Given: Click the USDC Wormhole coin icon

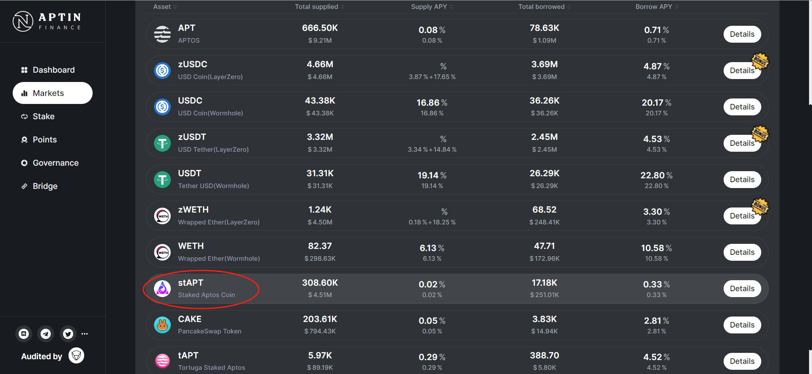Looking at the screenshot, I should (162, 107).
